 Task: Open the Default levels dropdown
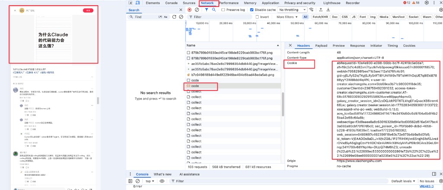pos(403,181)
